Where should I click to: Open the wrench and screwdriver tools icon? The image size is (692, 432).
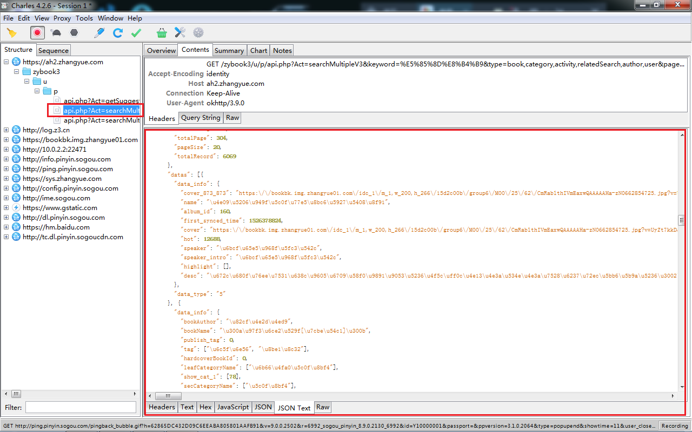tap(180, 33)
